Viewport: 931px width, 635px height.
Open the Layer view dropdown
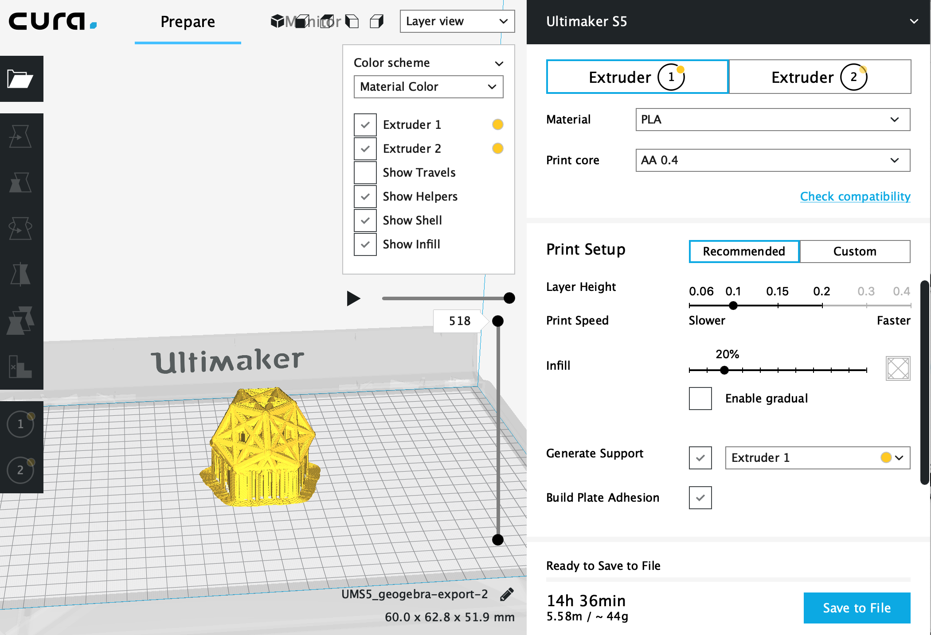tap(457, 21)
